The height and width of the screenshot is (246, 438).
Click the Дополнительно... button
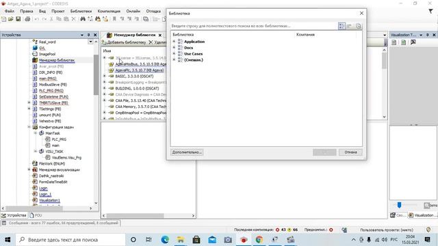(x=187, y=152)
